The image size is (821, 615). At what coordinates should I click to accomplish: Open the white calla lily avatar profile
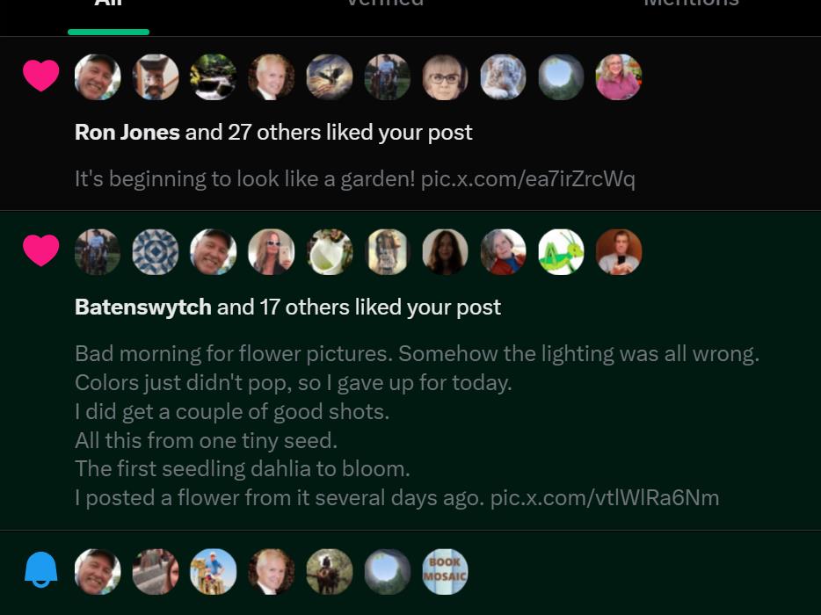[x=330, y=252]
